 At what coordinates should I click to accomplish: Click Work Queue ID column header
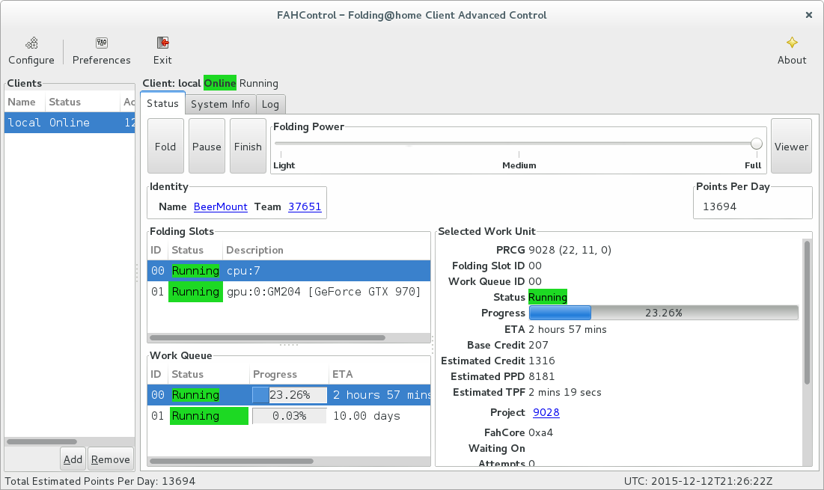[x=157, y=374]
